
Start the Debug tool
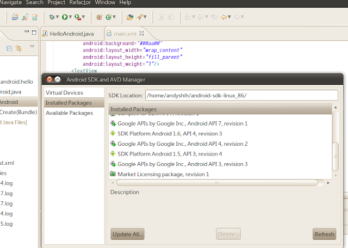(52, 17)
